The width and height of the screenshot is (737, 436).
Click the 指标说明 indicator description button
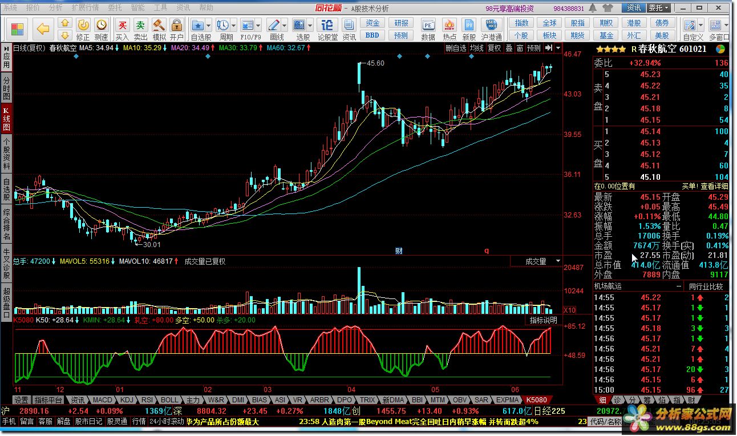pos(542,320)
